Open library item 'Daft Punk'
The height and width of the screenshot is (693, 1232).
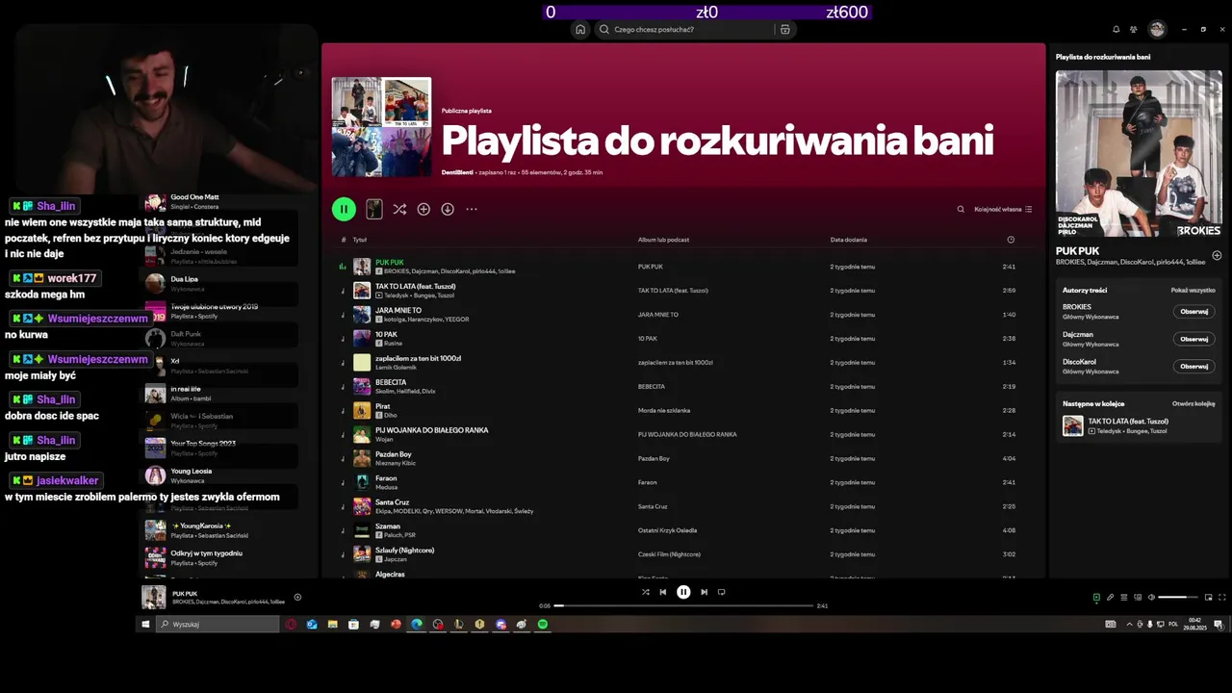pos(219,338)
